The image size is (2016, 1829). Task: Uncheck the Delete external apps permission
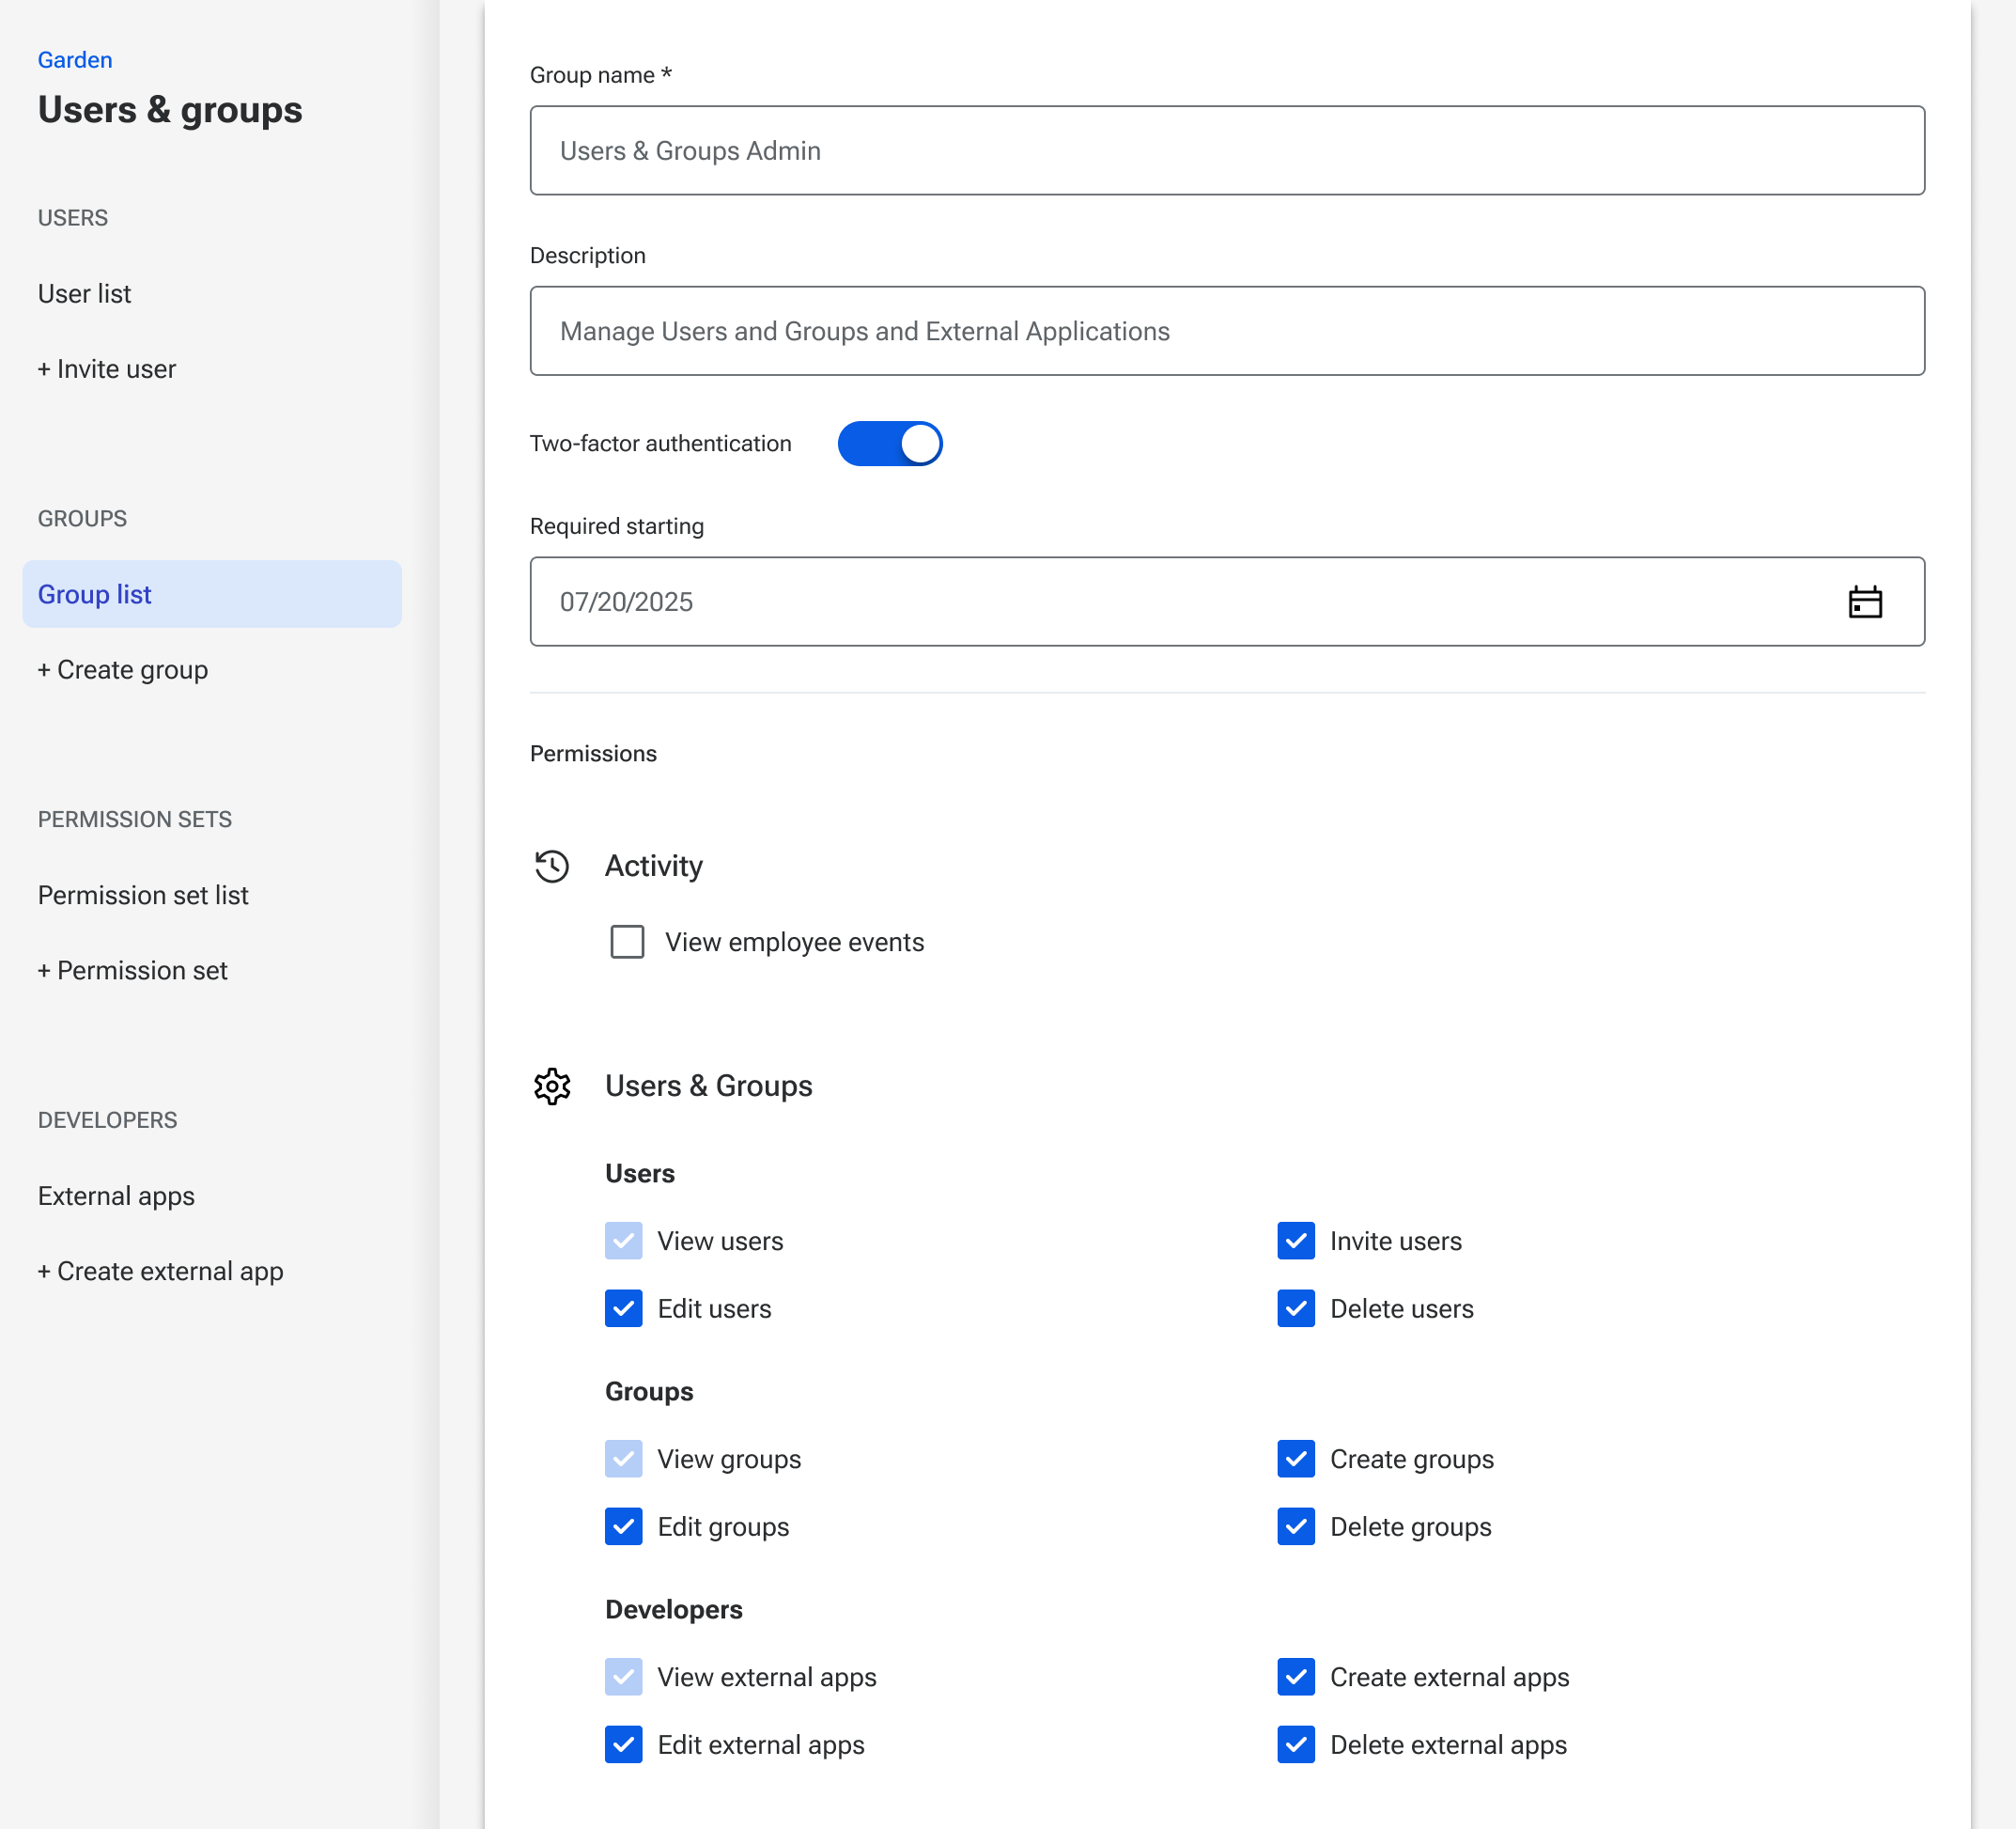pos(1296,1745)
